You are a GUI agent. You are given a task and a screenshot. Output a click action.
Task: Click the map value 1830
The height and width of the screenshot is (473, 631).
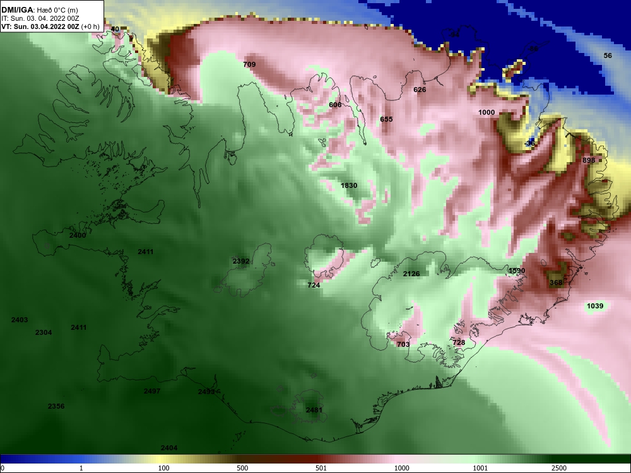coord(349,186)
